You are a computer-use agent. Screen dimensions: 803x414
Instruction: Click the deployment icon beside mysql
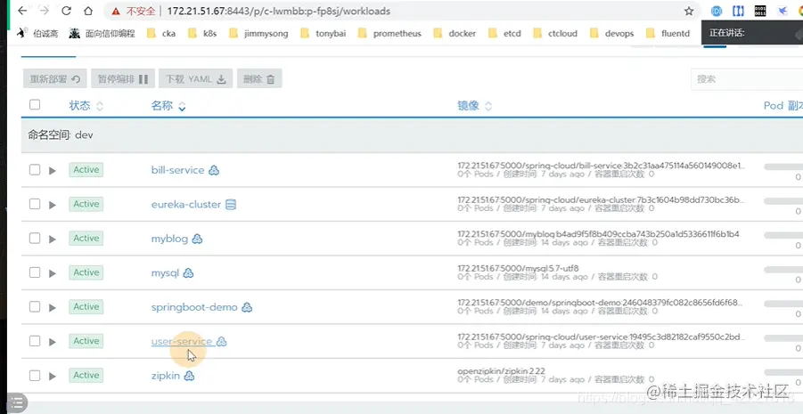pos(188,273)
